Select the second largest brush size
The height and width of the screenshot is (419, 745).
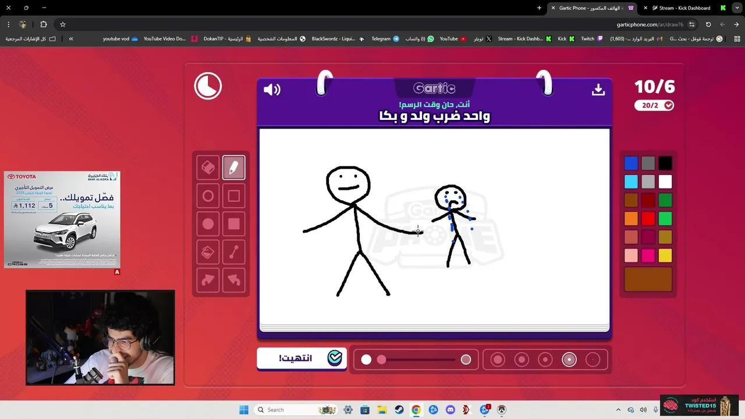521,360
